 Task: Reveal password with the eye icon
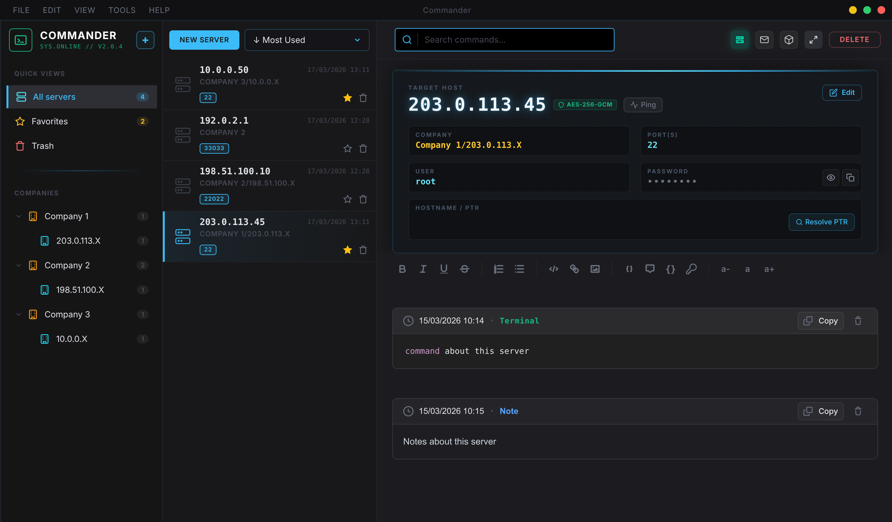[831, 178]
